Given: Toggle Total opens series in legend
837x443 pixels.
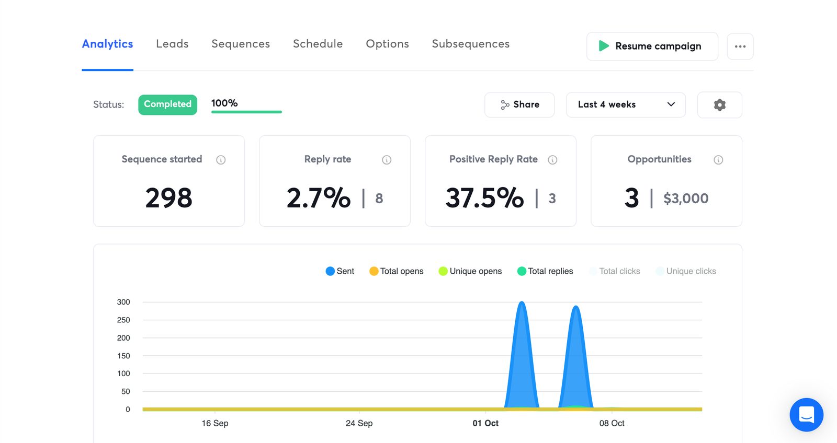Looking at the screenshot, I should click(397, 271).
